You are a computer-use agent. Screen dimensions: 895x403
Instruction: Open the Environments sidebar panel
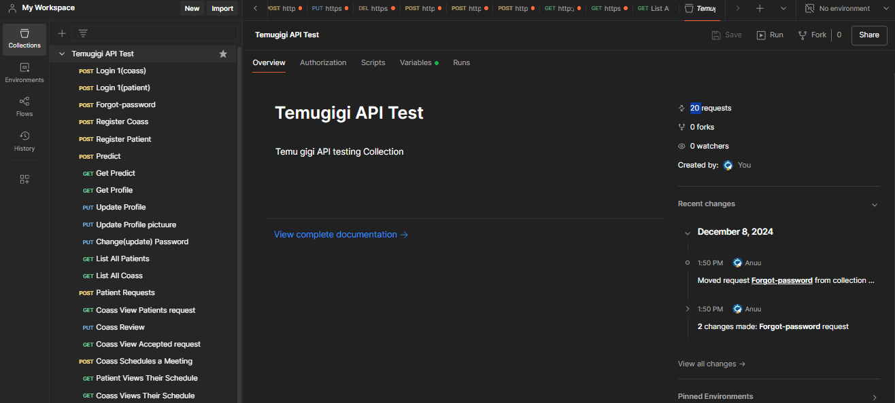[x=24, y=73]
